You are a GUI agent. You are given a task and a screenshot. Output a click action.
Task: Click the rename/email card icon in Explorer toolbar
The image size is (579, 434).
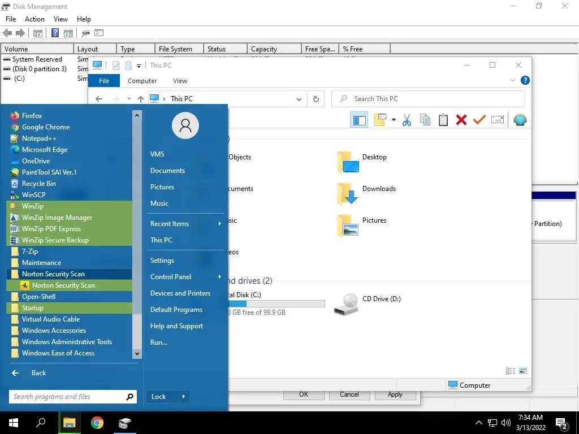click(x=498, y=120)
